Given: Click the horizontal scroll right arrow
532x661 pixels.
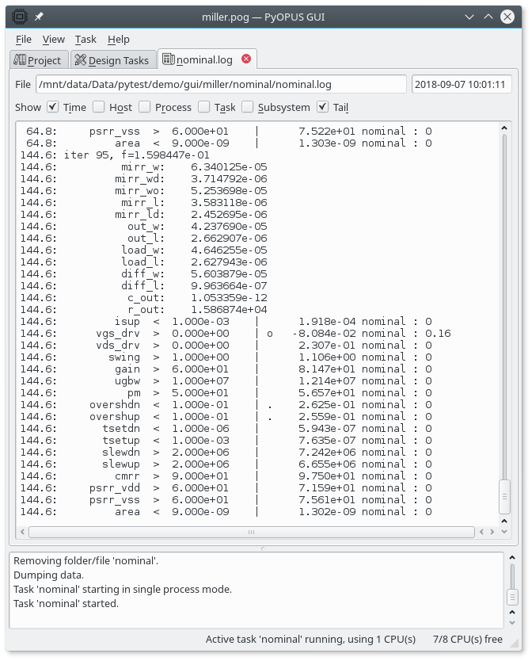Looking at the screenshot, I should [x=492, y=532].
